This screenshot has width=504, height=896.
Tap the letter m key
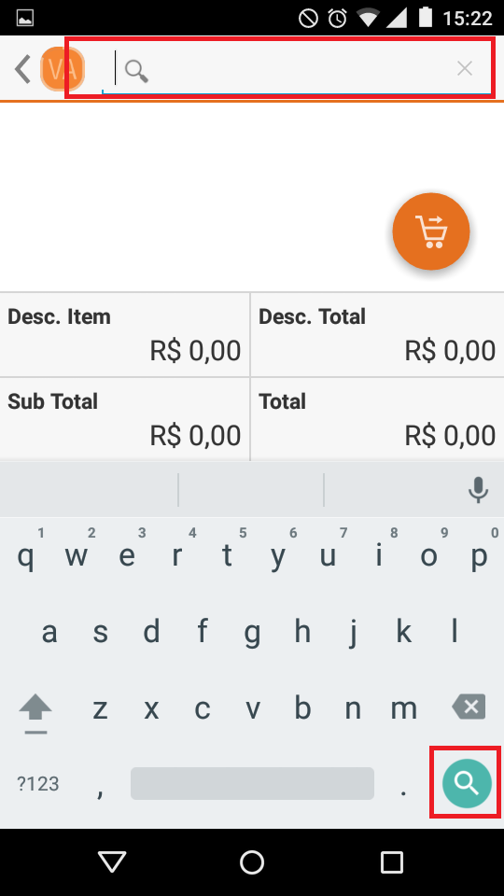403,708
